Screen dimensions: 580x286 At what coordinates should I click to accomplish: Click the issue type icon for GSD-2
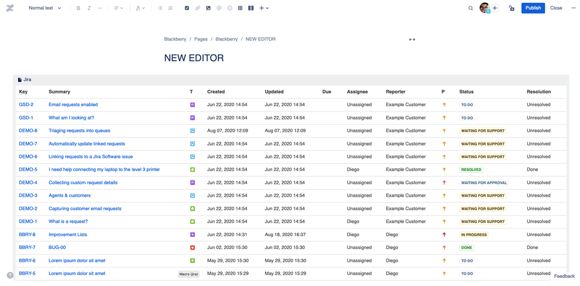[x=192, y=105]
